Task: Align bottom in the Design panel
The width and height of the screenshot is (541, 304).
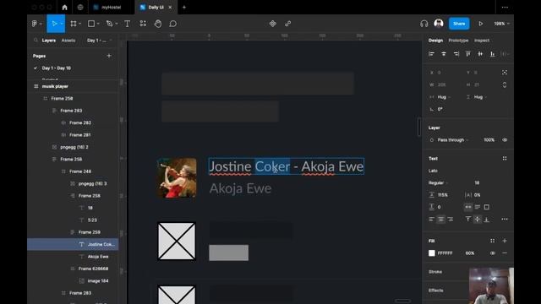Action: (493, 54)
